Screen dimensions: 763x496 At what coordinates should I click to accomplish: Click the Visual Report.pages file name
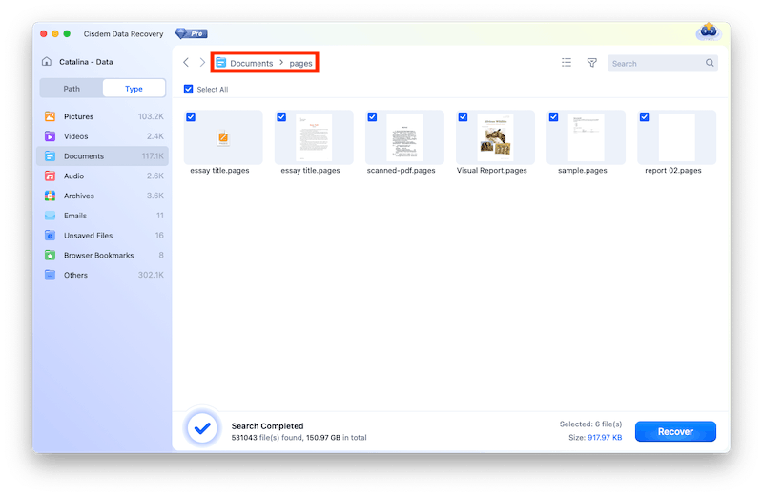click(491, 171)
